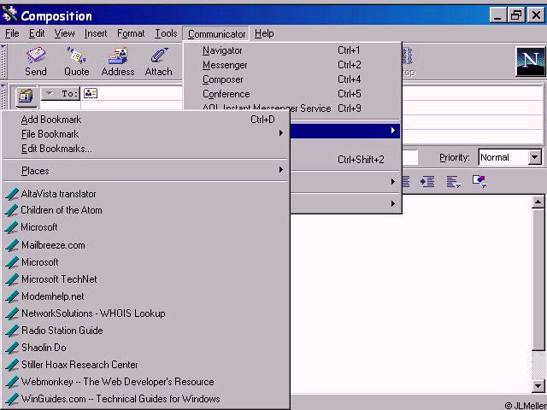
Task: Open the Format menu
Action: pos(131,33)
